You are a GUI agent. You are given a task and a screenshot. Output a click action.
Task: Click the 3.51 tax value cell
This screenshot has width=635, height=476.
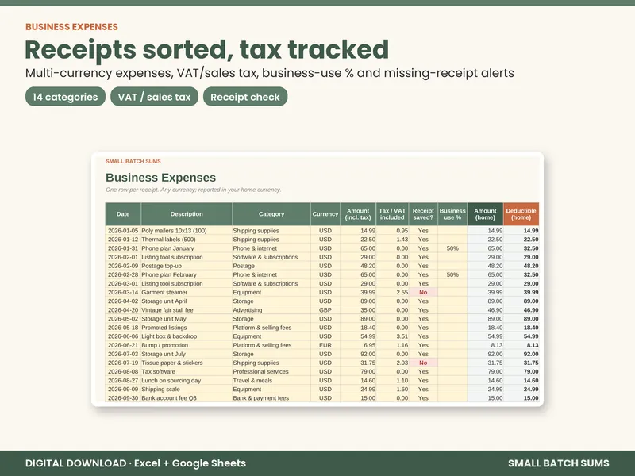(x=392, y=336)
